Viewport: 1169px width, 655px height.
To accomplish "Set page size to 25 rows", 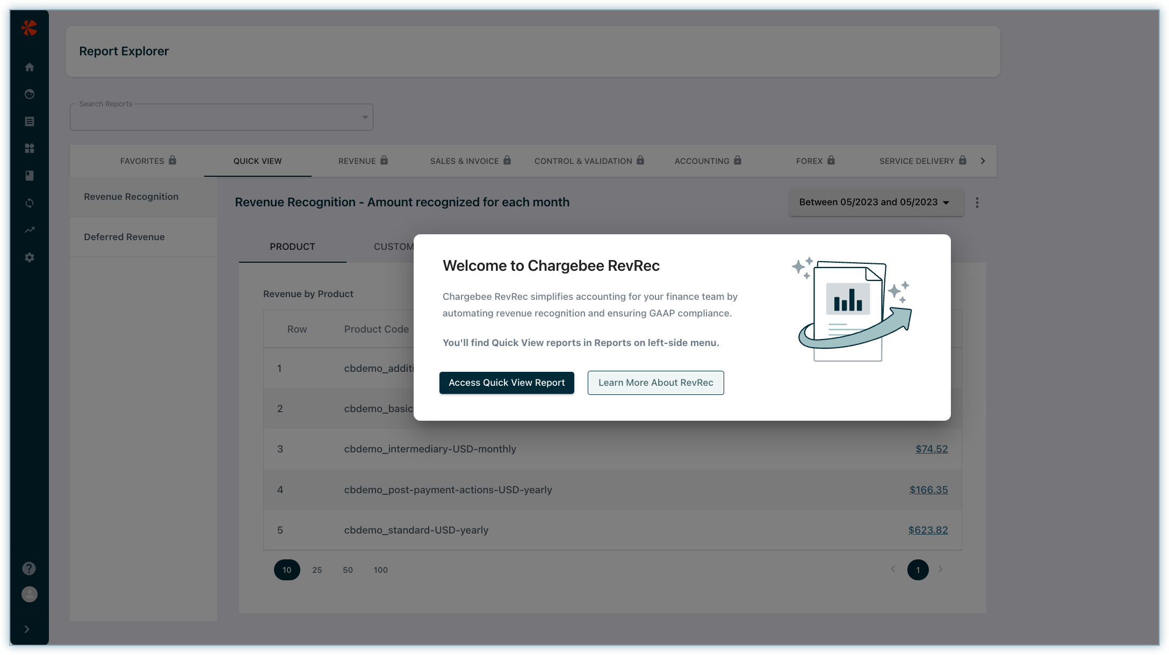I will point(317,570).
